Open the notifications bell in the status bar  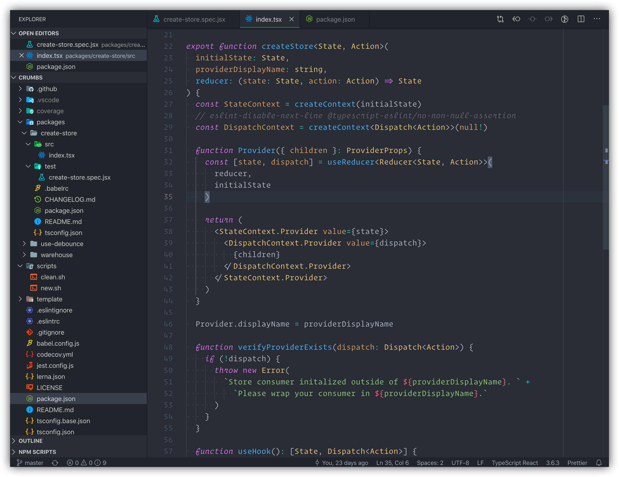click(599, 463)
